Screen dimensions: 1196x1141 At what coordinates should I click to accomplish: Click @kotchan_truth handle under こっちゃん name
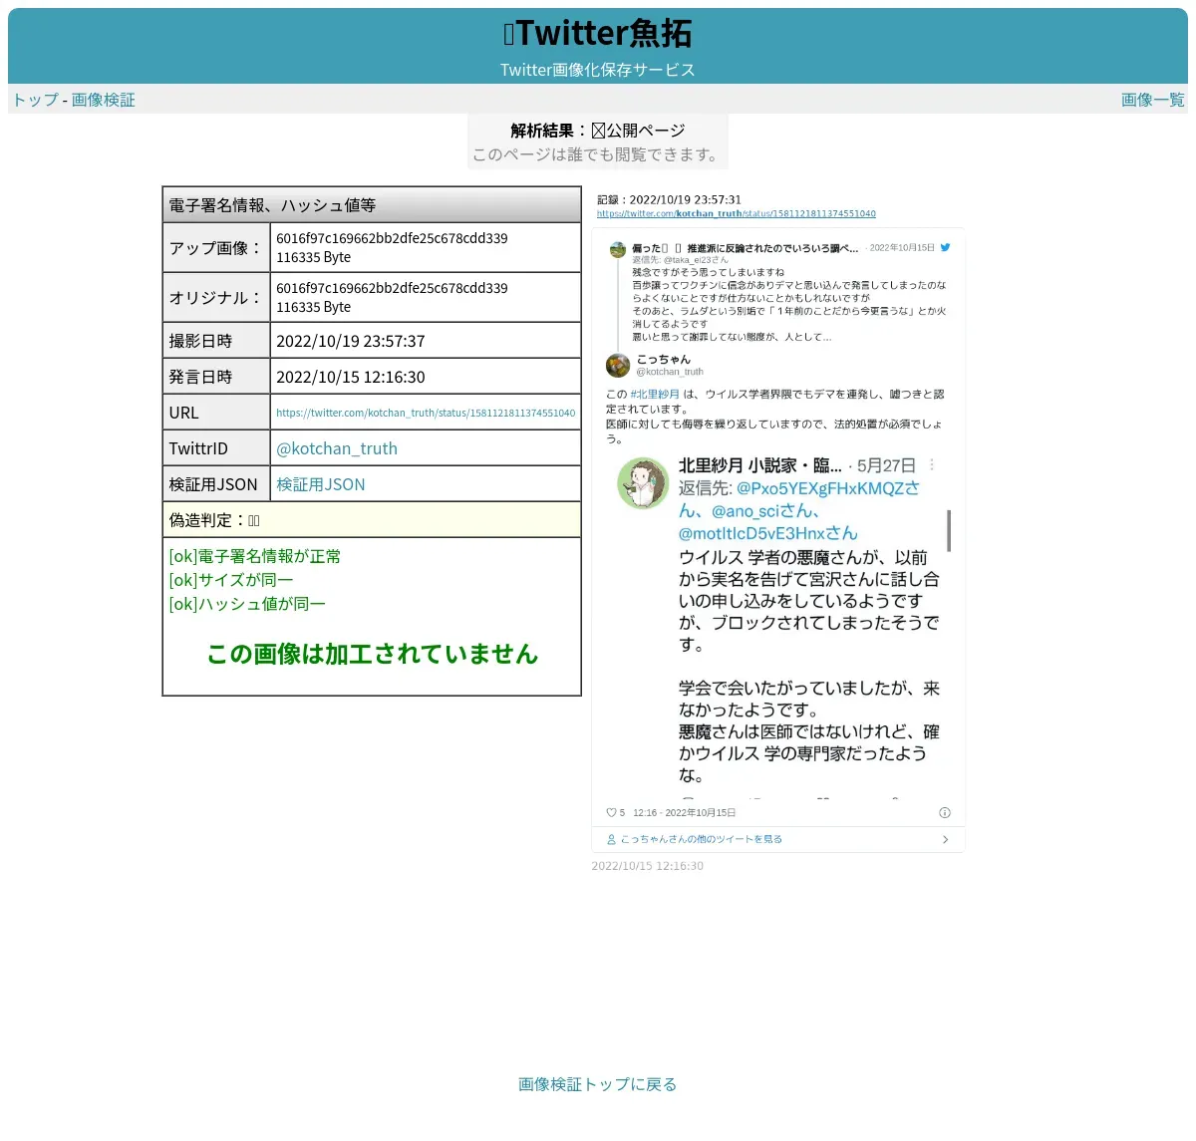point(670,372)
